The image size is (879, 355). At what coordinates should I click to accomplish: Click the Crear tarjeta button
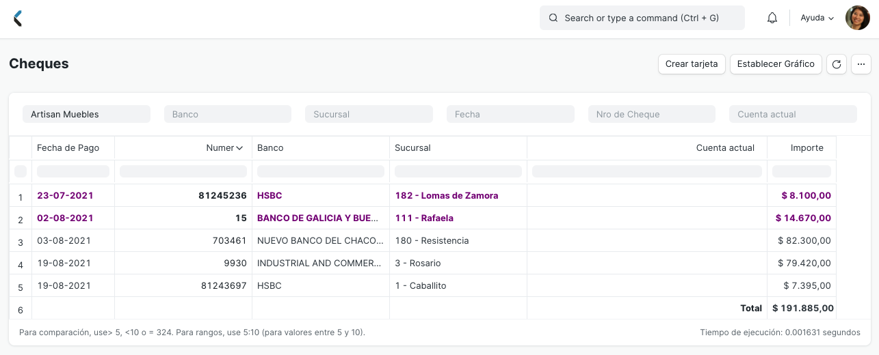[692, 64]
